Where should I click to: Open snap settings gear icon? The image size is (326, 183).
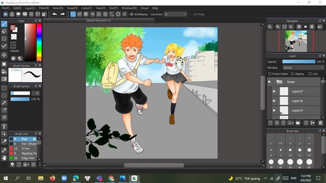coord(124,14)
